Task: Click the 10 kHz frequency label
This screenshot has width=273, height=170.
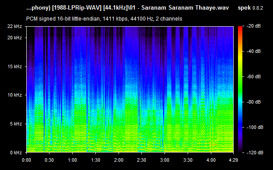Action: (14, 95)
